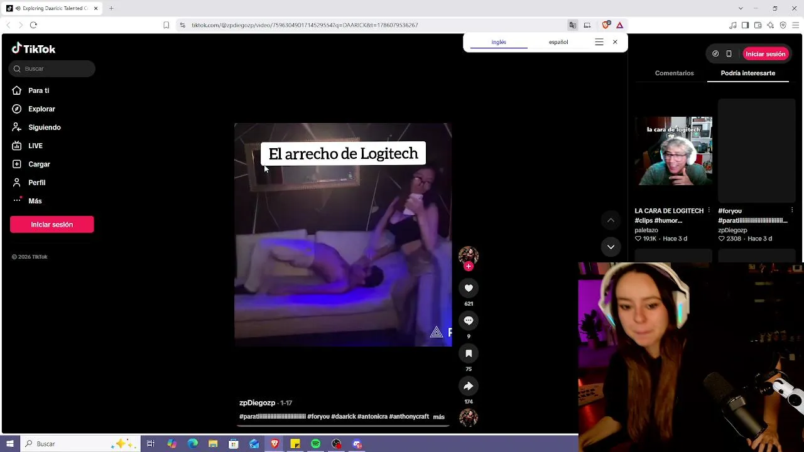Open Para ti feed in sidebar

(30, 90)
